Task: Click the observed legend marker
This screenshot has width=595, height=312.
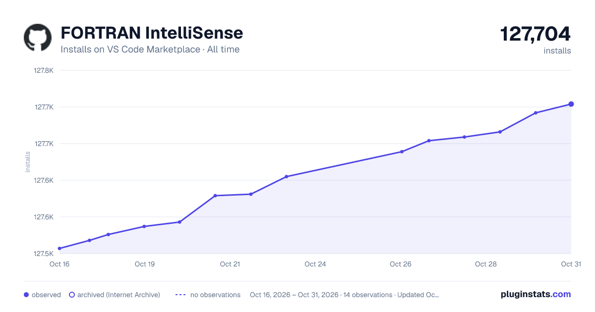Action: point(26,295)
